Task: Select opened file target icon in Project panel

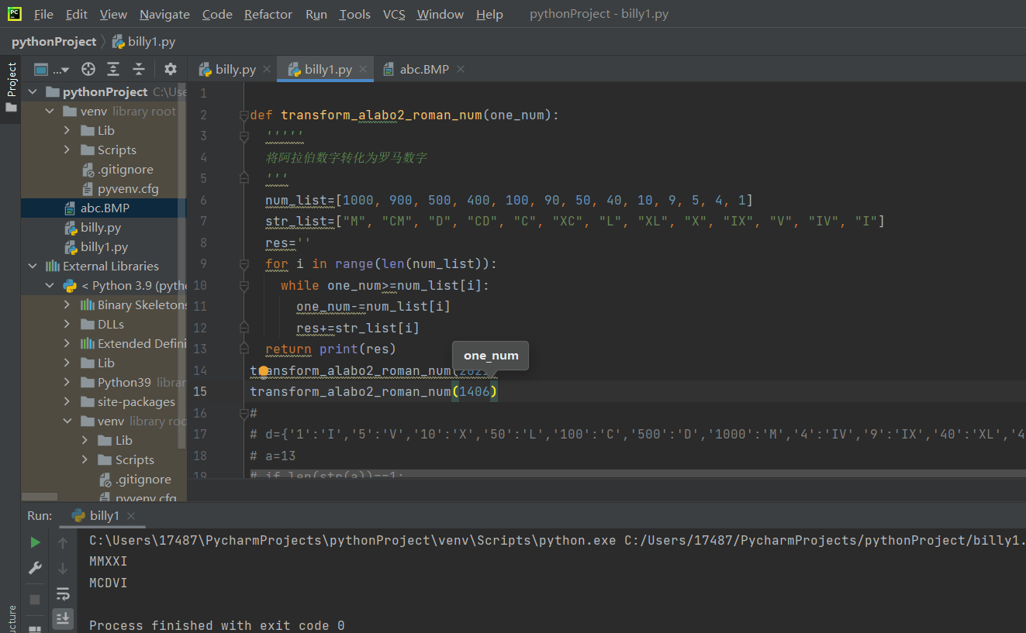Action: 88,69
